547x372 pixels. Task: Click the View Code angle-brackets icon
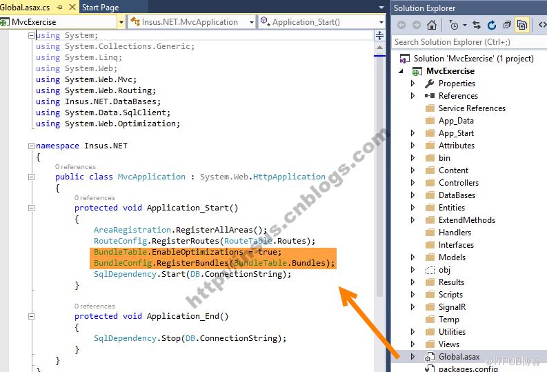point(542,24)
